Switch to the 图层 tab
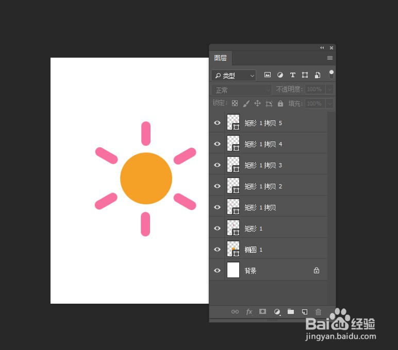Image resolution: width=398 pixels, height=350 pixels. click(220, 58)
